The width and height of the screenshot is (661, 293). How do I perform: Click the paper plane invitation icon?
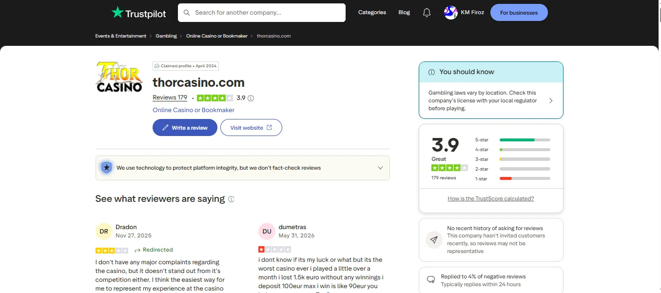coord(434,239)
